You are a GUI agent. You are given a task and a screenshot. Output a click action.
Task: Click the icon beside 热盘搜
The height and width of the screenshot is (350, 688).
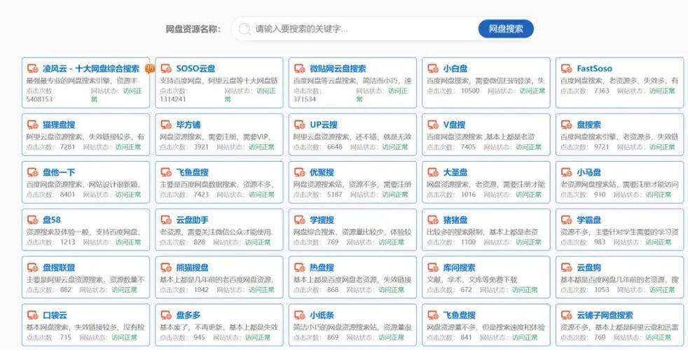[299, 267]
